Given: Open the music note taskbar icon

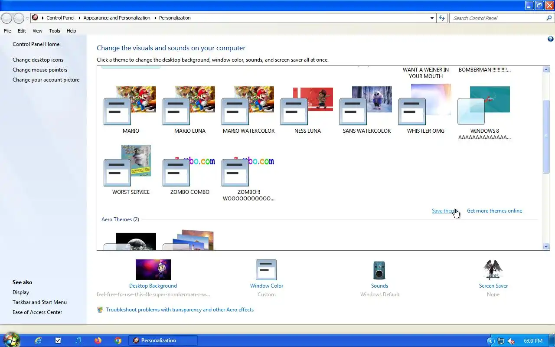Looking at the screenshot, I should click(x=78, y=340).
